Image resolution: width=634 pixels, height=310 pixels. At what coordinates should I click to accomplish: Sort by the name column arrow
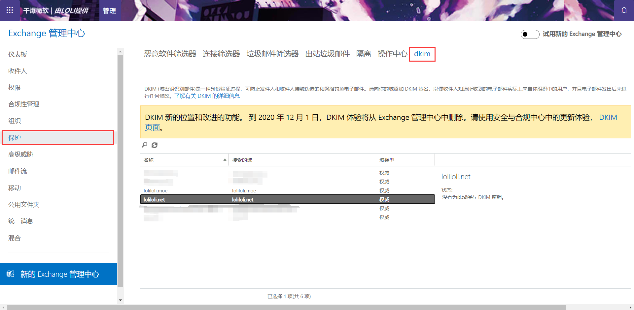(225, 160)
